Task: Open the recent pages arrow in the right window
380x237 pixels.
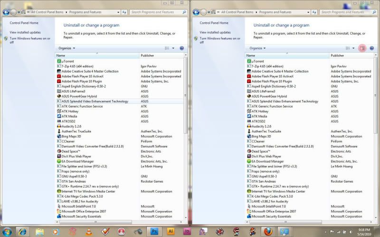Action: tap(209, 12)
